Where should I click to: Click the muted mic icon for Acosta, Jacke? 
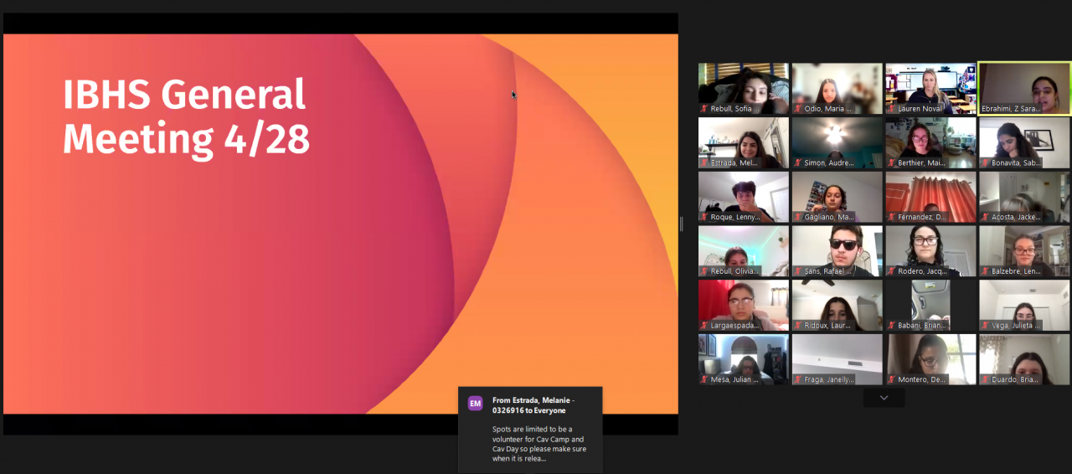(x=986, y=217)
